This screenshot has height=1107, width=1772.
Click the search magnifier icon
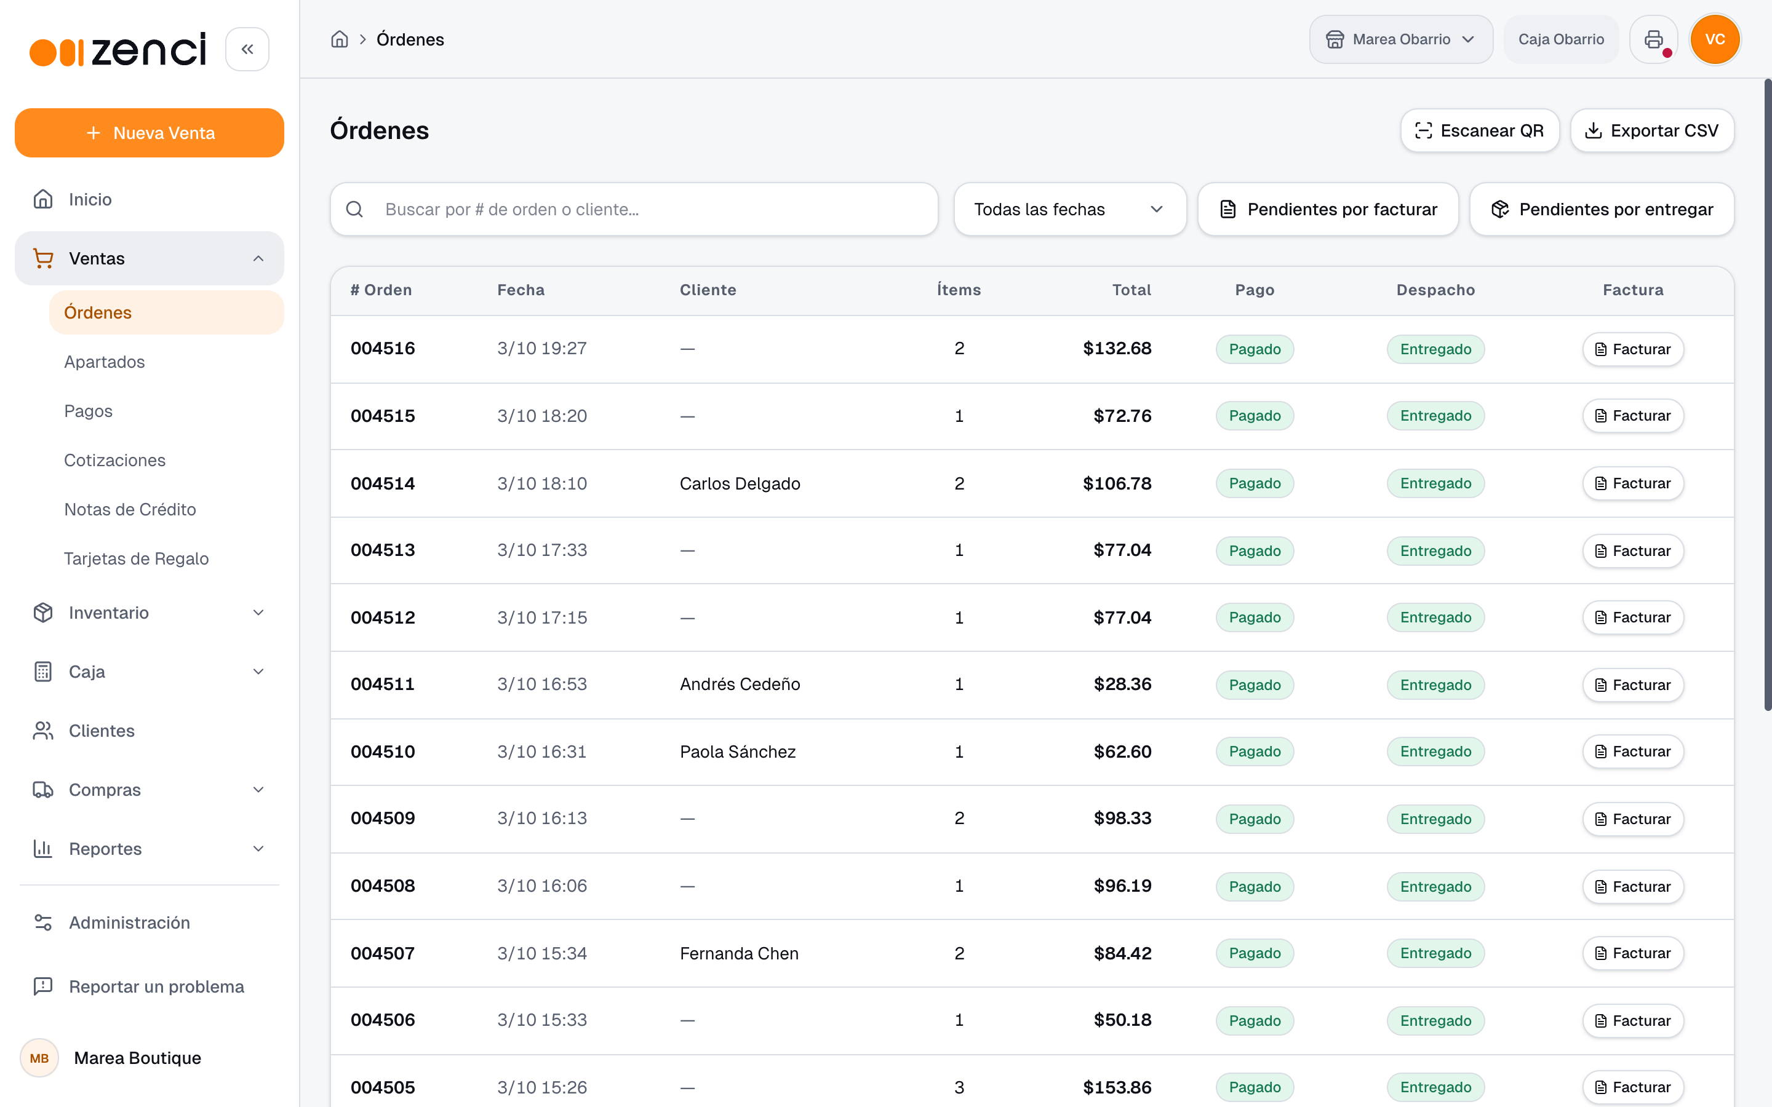(x=354, y=209)
